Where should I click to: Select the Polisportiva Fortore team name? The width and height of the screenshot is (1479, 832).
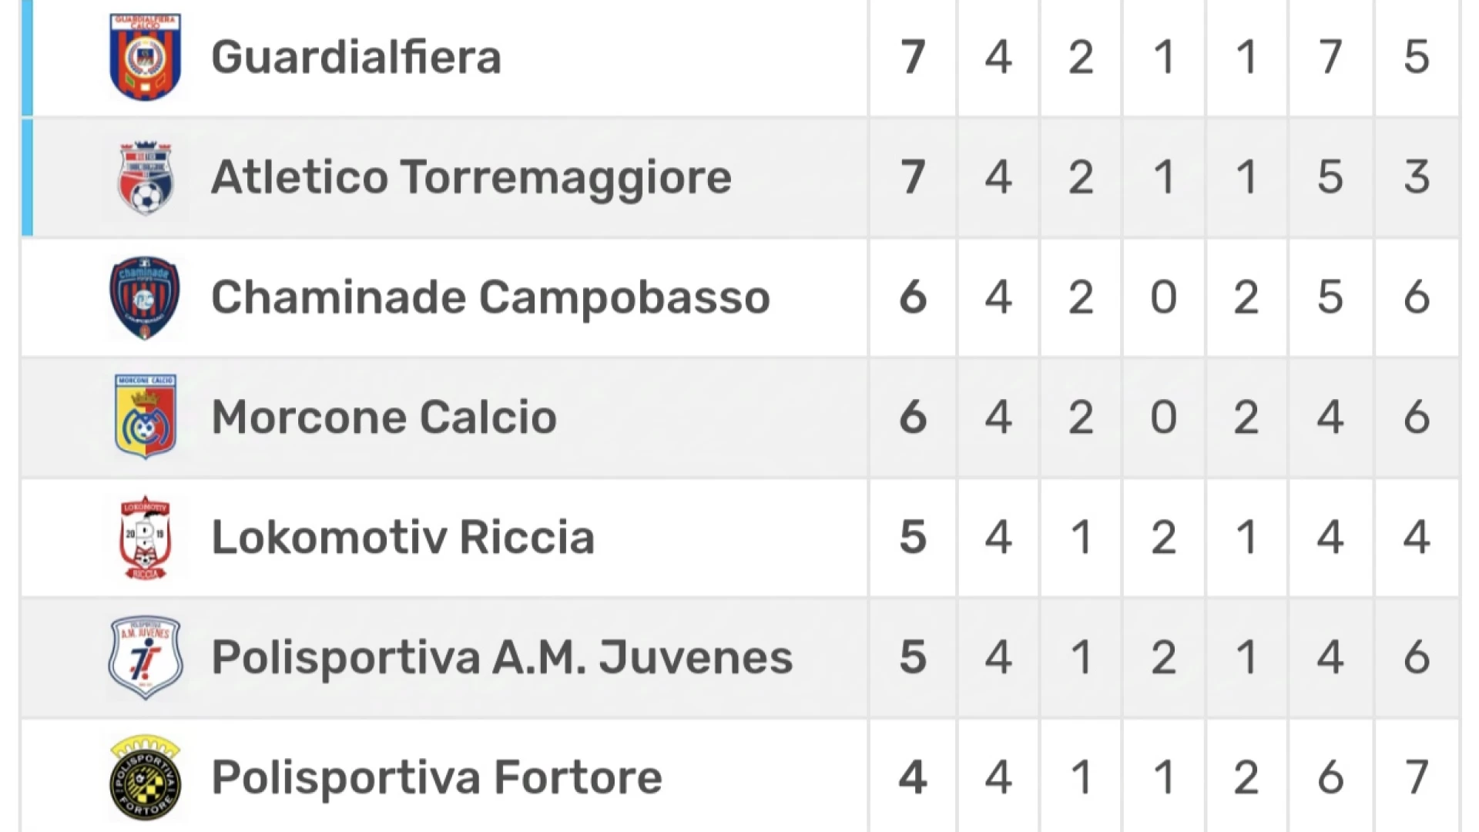coord(437,778)
